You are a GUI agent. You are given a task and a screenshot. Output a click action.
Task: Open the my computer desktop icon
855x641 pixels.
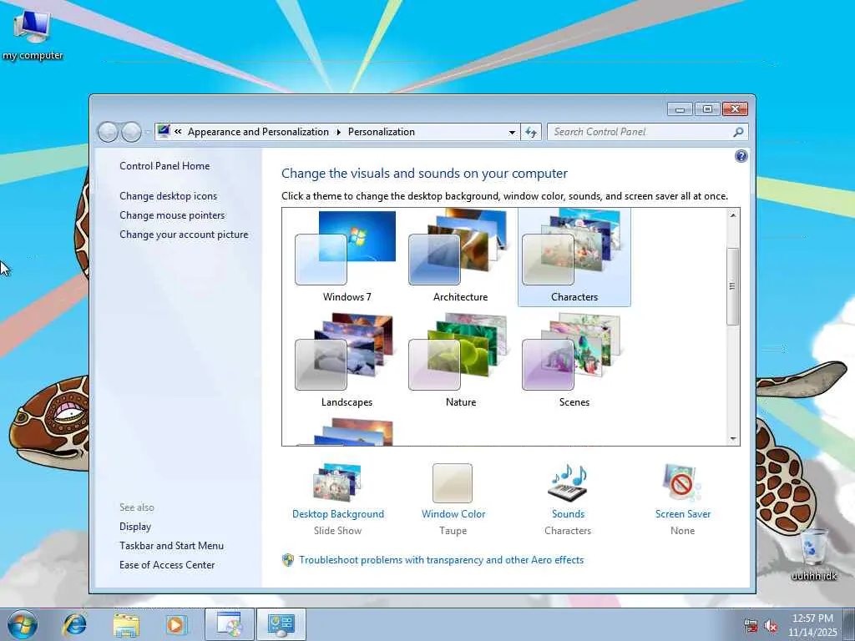pos(33,34)
